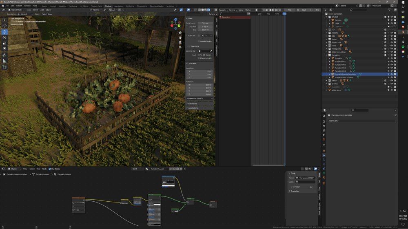Open the Output properties printer icon
Image resolution: width=408 pixels, height=229 pixels.
coord(324,126)
